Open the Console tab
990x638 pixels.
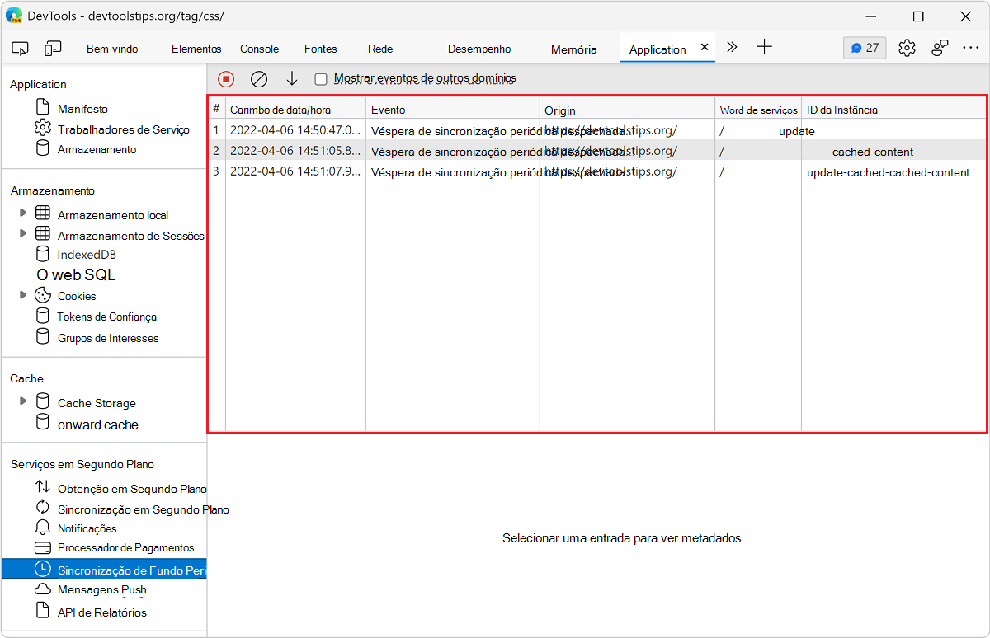pos(260,49)
